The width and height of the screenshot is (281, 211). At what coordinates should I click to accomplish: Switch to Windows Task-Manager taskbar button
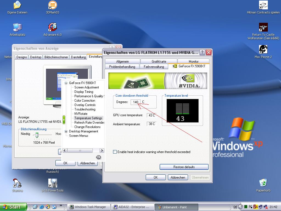tap(88, 207)
